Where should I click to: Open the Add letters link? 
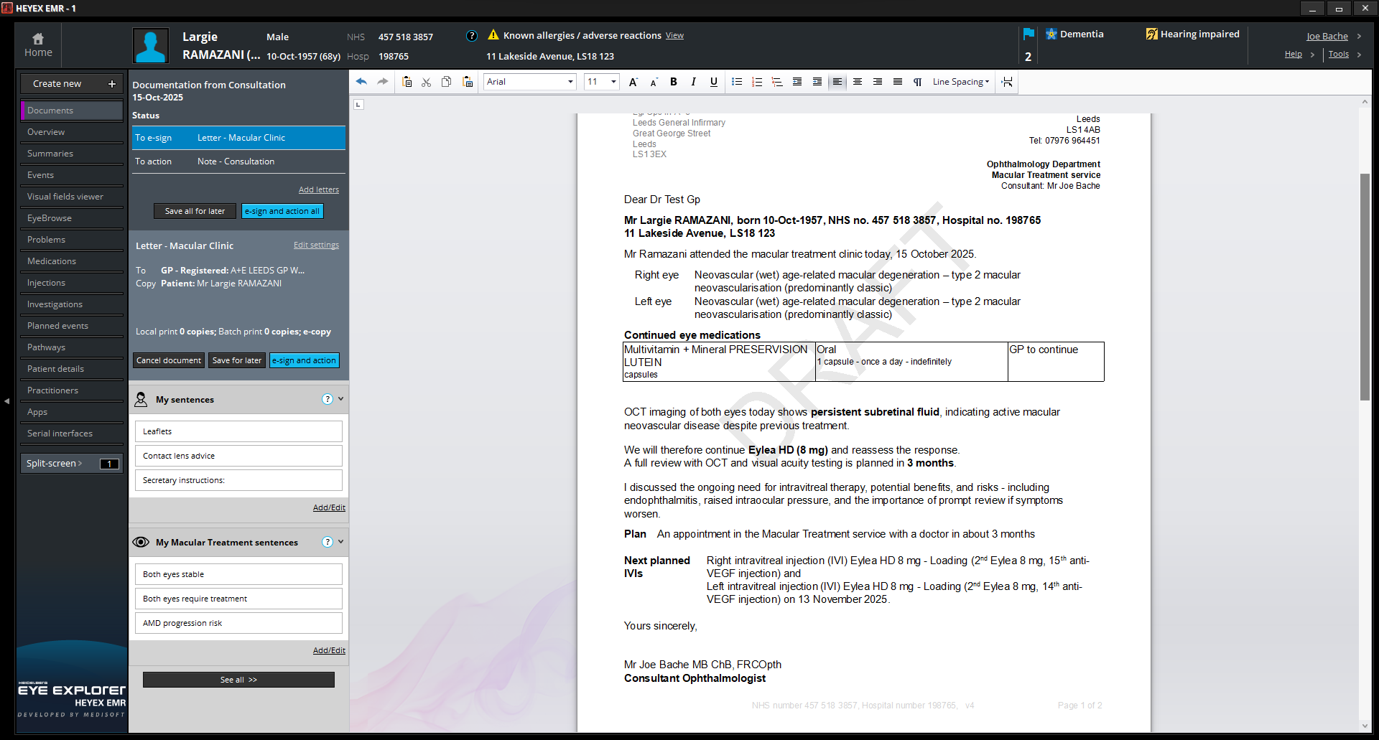[318, 189]
